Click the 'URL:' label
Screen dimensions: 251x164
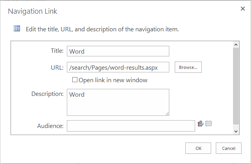[x=57, y=68]
